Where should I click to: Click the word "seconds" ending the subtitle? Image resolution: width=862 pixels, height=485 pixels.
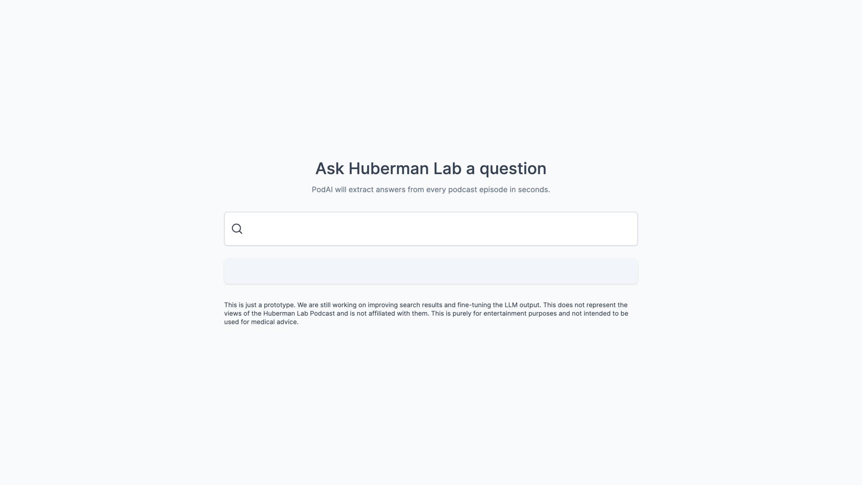pos(533,190)
